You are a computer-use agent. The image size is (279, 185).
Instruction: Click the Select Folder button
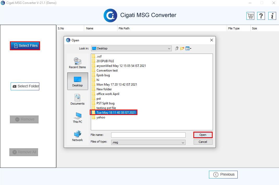point(25,86)
